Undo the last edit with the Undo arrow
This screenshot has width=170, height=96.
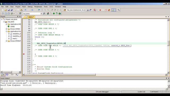point(25,10)
